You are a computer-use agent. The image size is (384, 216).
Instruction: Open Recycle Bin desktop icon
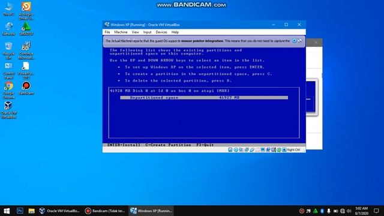pos(8,50)
